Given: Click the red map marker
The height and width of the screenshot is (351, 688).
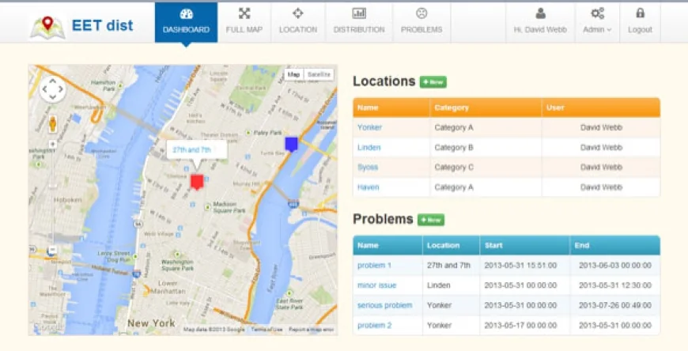Looking at the screenshot, I should click(197, 182).
